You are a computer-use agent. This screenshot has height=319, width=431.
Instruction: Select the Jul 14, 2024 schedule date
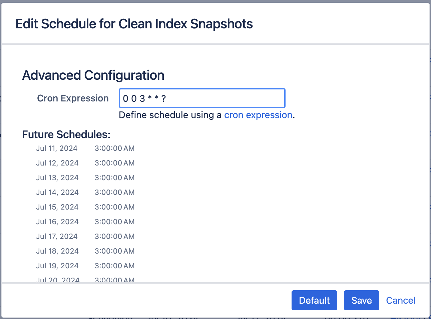[57, 193]
